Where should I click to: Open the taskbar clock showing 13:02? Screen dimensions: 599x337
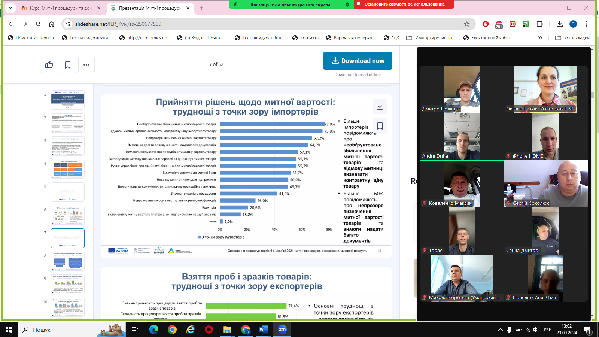(x=566, y=330)
